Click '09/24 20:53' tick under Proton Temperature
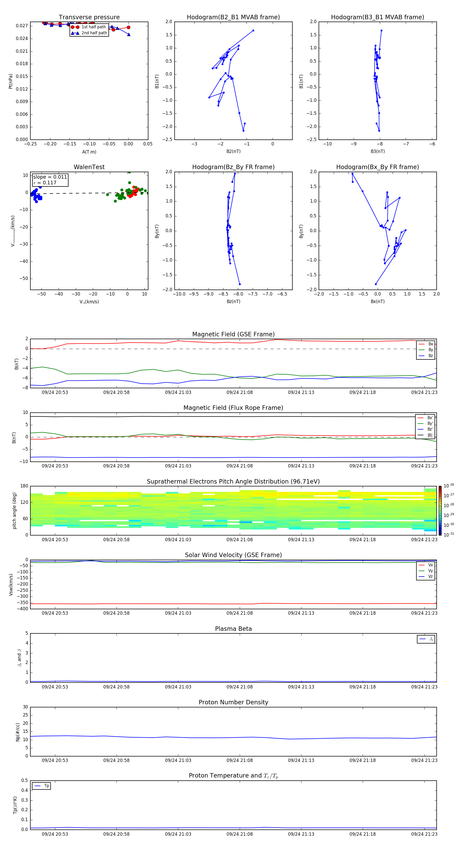The width and height of the screenshot is (467, 857). pos(55,834)
